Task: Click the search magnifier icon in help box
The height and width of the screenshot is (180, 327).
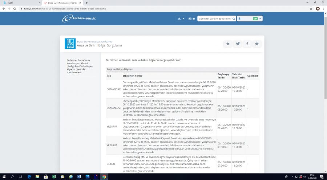Action: point(234,19)
